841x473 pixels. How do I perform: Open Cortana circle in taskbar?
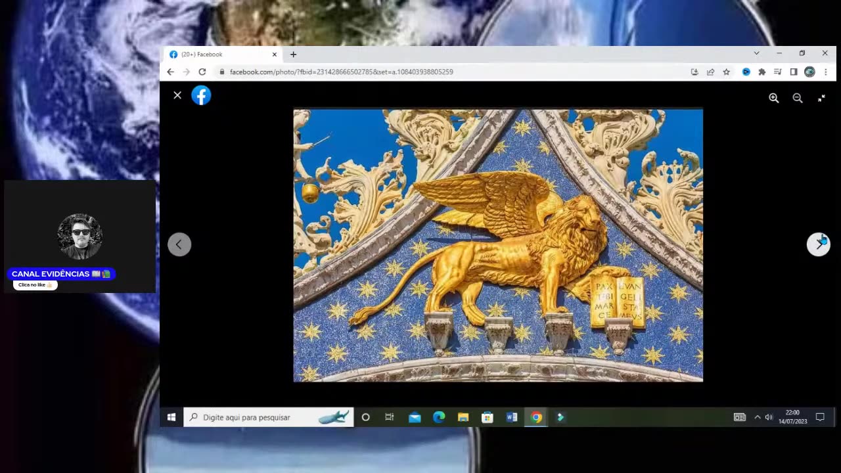click(x=366, y=417)
